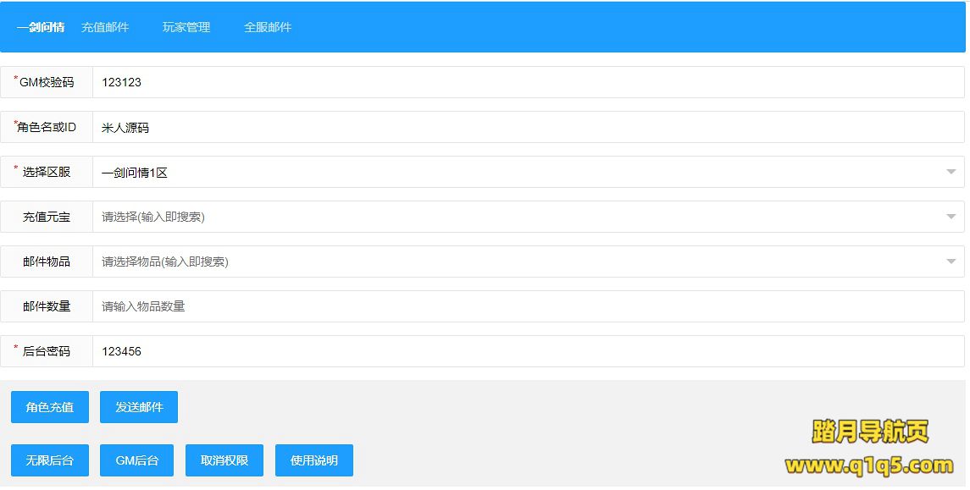Click the 一剑问情 brand title

click(x=41, y=27)
